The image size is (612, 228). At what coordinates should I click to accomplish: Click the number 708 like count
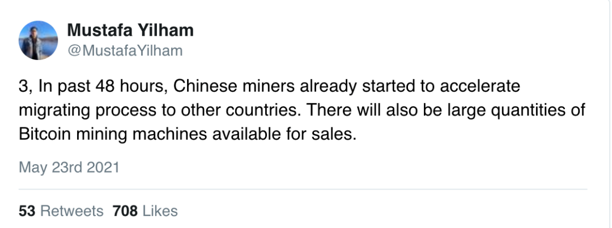tap(125, 211)
